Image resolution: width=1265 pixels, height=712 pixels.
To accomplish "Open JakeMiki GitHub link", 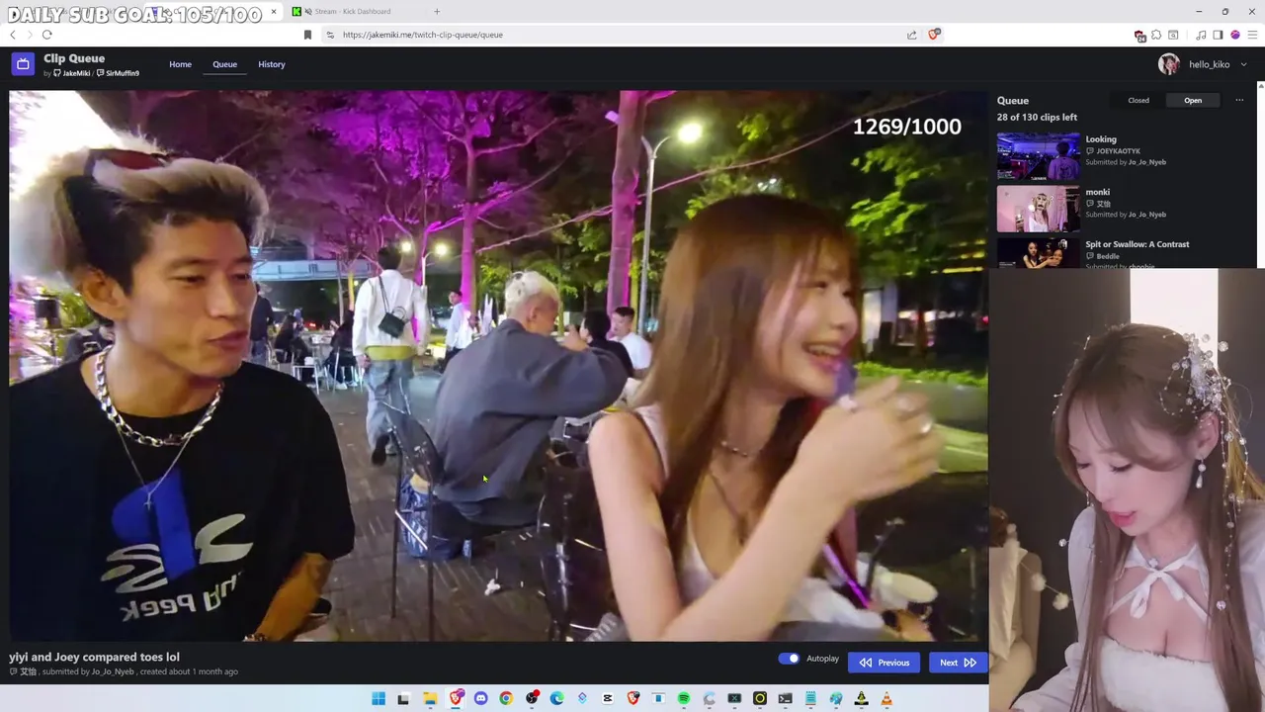I will [x=72, y=73].
